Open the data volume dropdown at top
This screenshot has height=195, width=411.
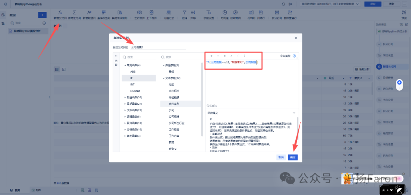[331, 4]
